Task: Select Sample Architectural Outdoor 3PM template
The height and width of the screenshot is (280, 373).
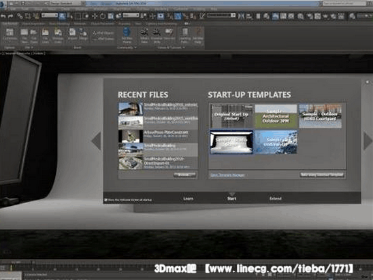Action: coord(276,116)
